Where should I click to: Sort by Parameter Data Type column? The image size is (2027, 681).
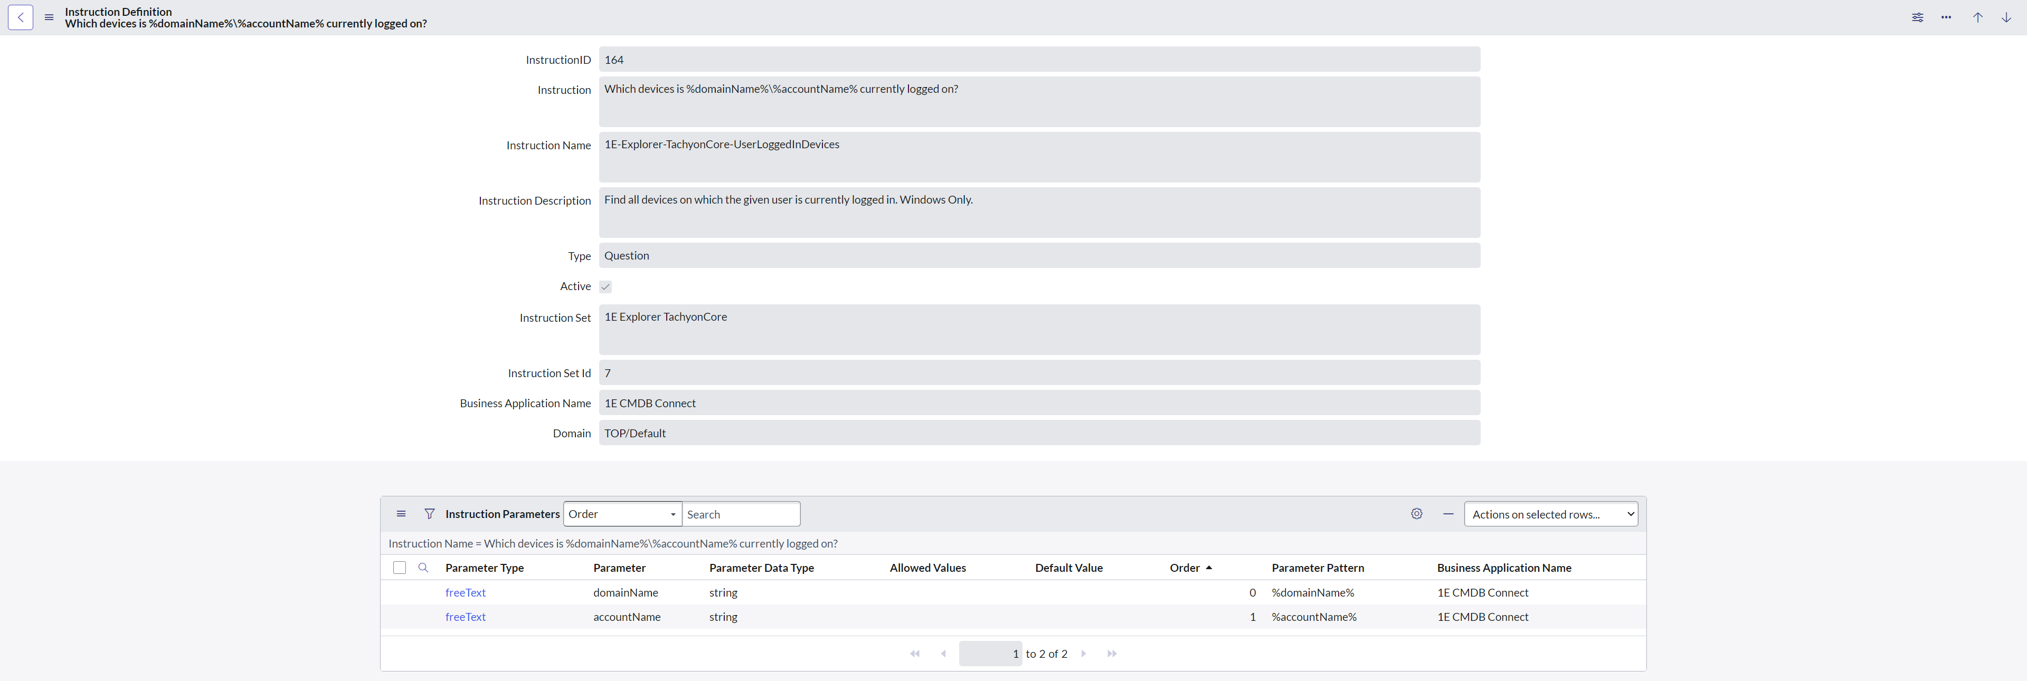coord(762,568)
